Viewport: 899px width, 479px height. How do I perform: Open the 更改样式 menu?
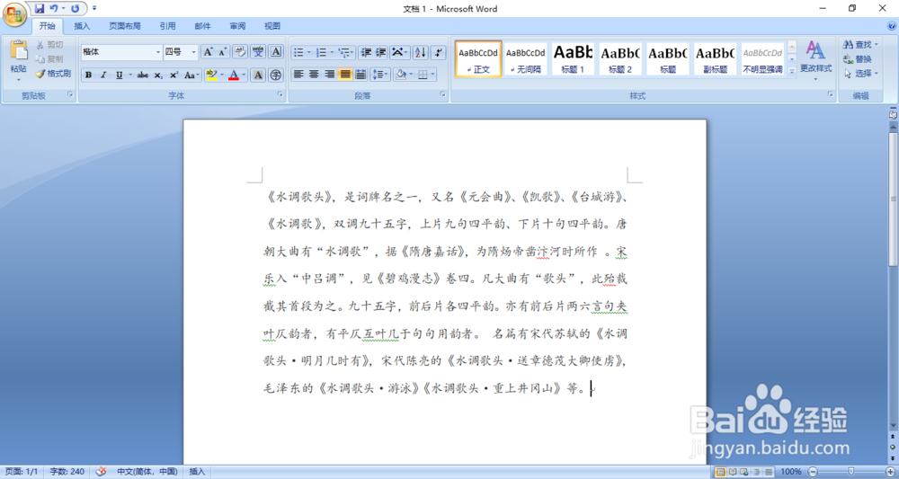(x=816, y=60)
